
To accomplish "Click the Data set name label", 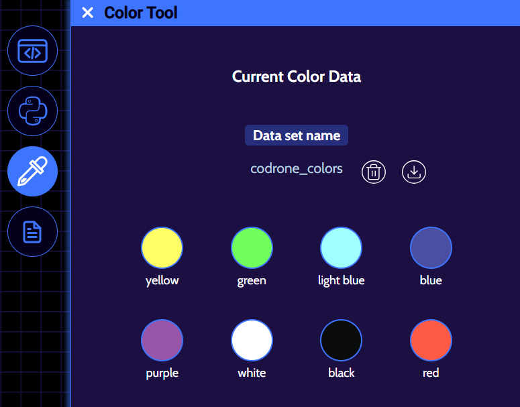I will coord(297,135).
